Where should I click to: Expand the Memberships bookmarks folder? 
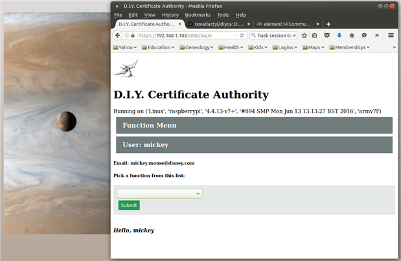[350, 47]
